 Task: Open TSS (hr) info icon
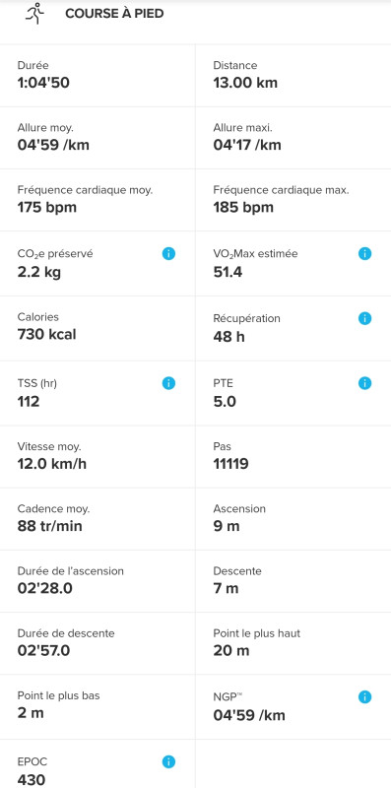tap(168, 383)
